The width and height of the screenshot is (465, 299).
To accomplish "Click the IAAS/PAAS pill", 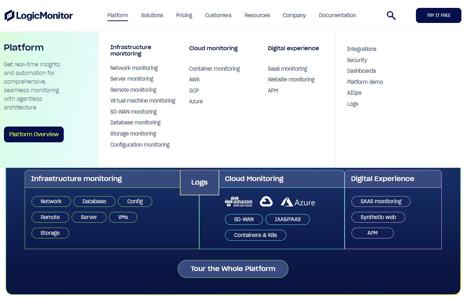I will [x=288, y=219].
